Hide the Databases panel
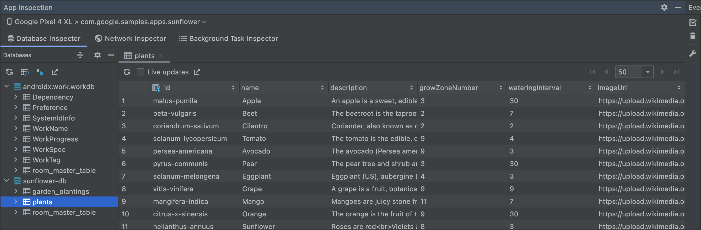This screenshot has width=701, height=230. 111,55
